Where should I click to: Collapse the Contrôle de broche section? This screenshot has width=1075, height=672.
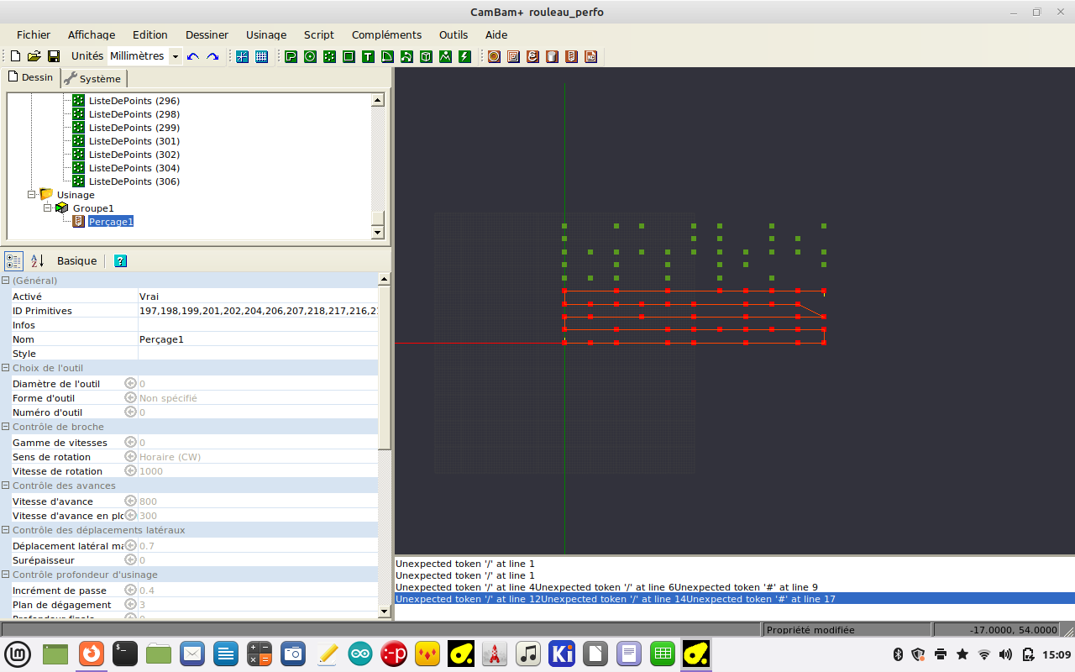(6, 427)
